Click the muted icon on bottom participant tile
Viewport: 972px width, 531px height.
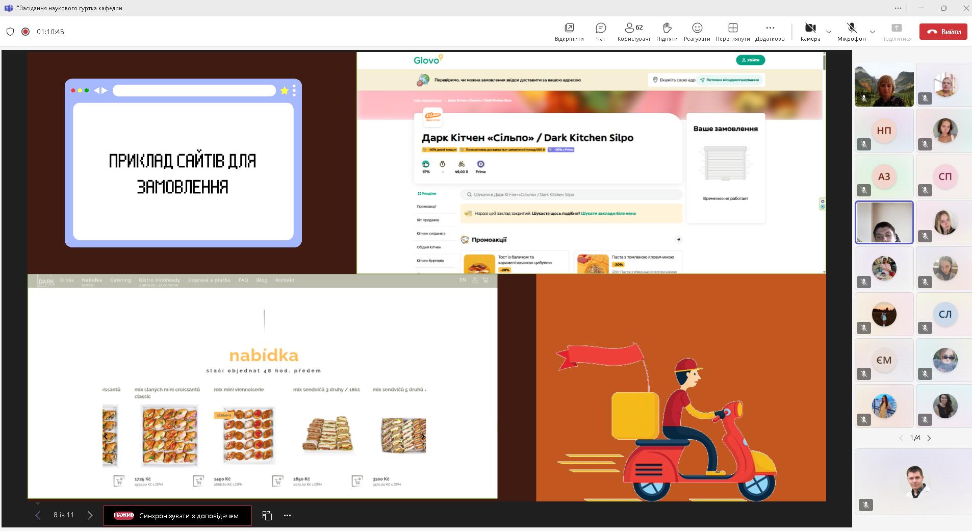(x=865, y=505)
